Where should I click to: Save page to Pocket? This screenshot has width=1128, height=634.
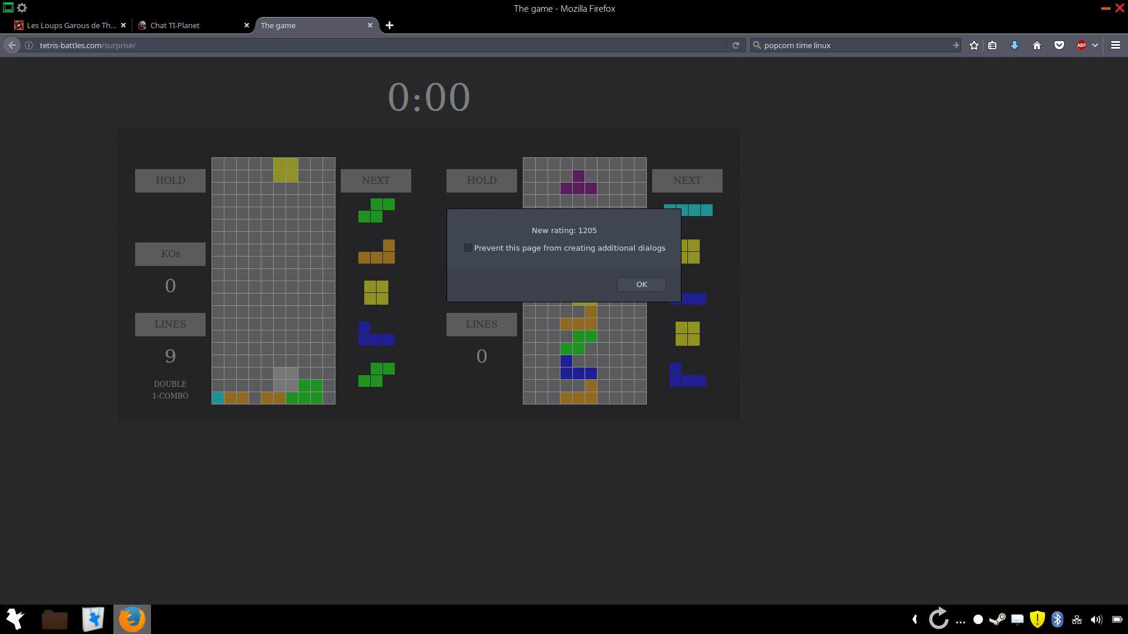pyautogui.click(x=1059, y=45)
